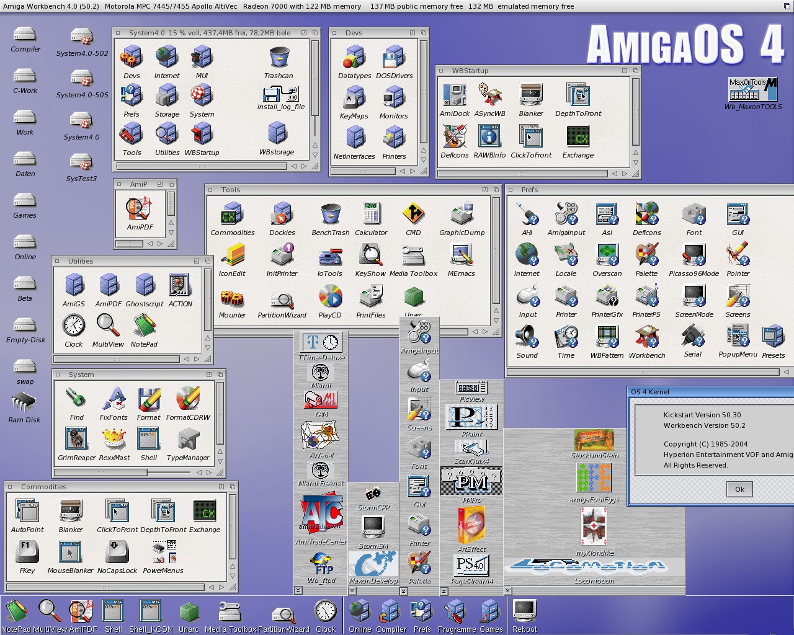The height and width of the screenshot is (635, 794).
Task: Launch GrimReaper in System window
Action: coord(76,440)
